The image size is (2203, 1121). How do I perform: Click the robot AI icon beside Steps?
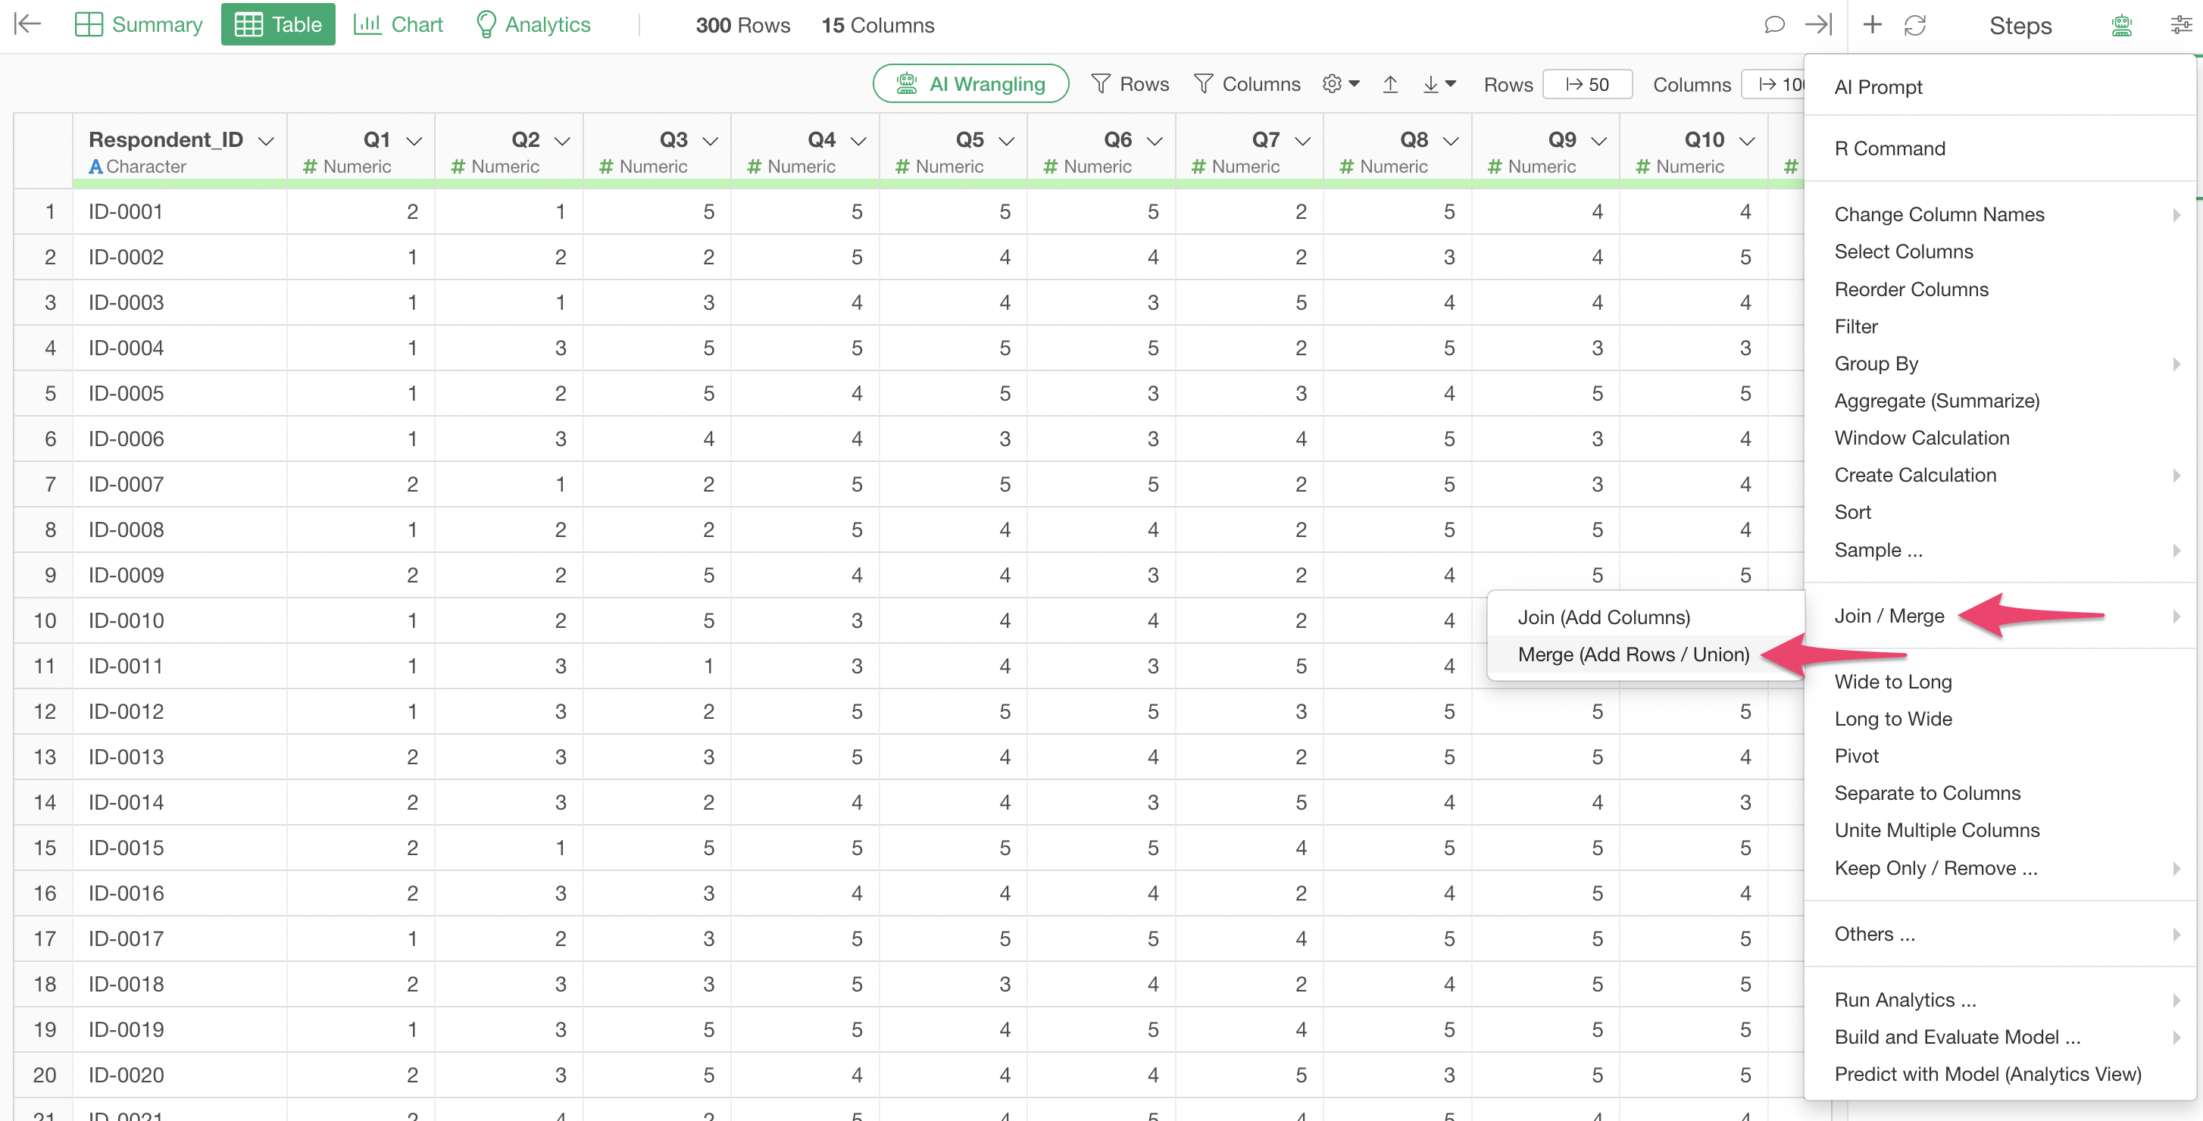2121,25
